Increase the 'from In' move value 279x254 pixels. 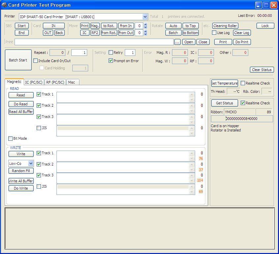[x=146, y=24]
